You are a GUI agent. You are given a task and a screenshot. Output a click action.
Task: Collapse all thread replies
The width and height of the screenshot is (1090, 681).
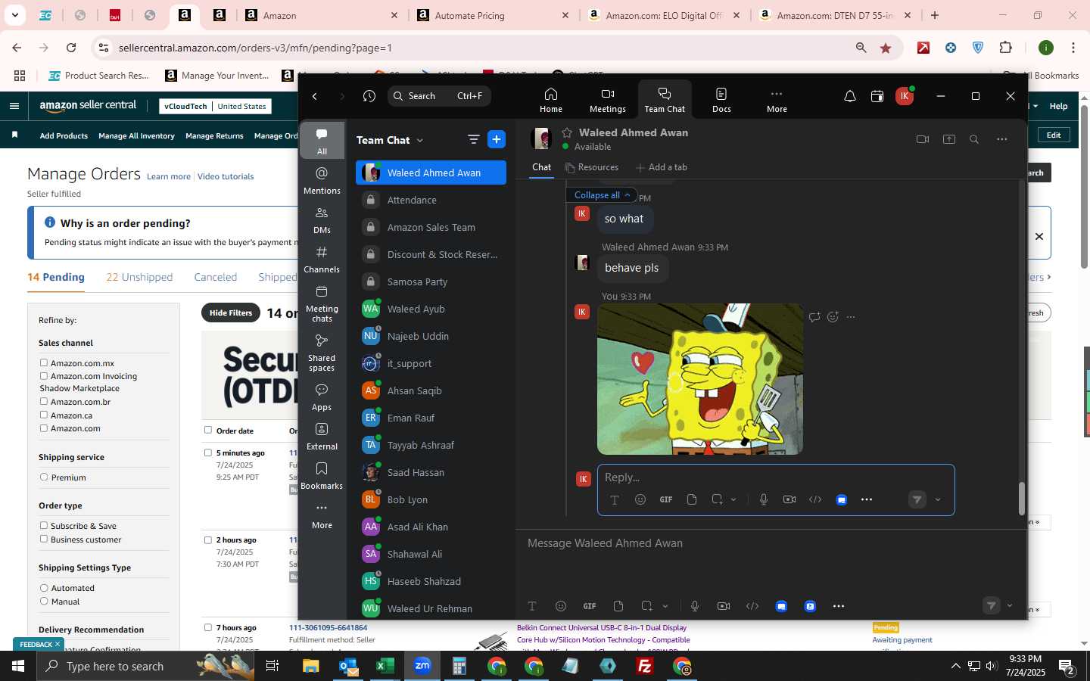click(602, 195)
